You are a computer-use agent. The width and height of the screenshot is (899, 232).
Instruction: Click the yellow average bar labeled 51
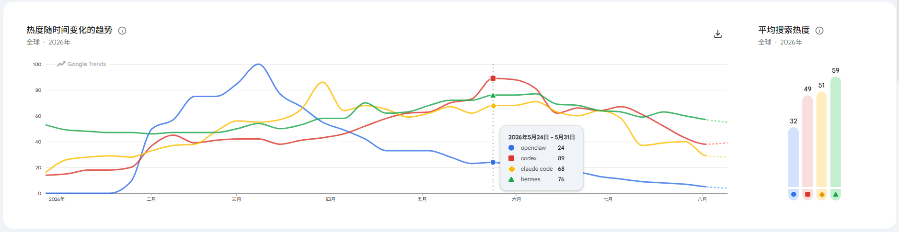pyautogui.click(x=821, y=139)
